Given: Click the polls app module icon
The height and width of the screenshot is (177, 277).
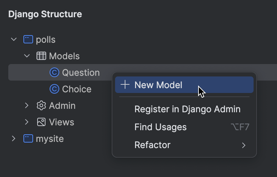Looking at the screenshot, I should pos(28,40).
